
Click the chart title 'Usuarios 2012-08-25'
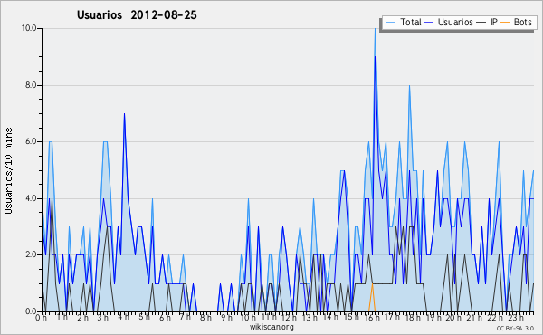click(137, 15)
